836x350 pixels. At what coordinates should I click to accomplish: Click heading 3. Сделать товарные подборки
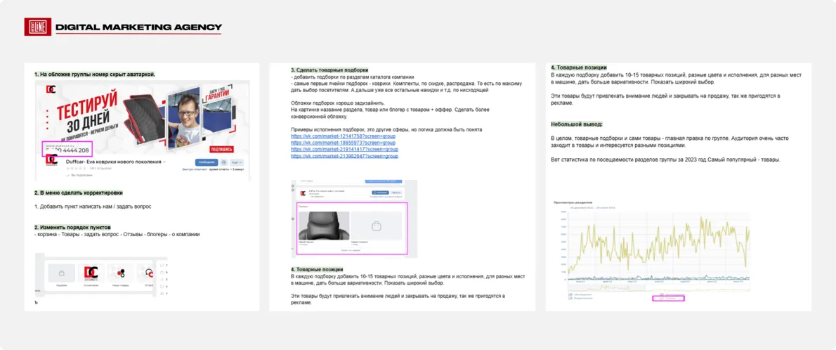click(329, 70)
